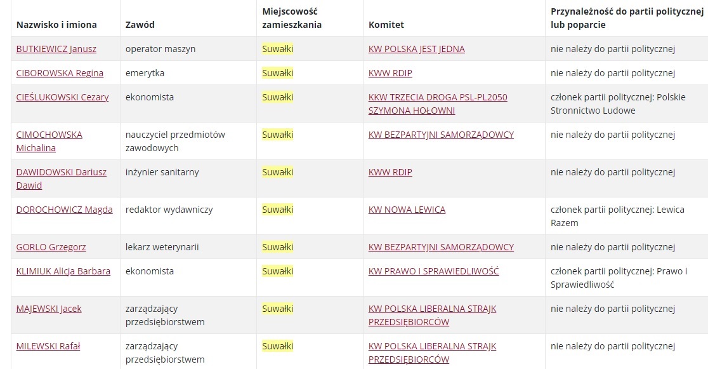708x369 pixels.
Task: Open MILEWSKI Rafał candidate page
Action: click(48, 346)
